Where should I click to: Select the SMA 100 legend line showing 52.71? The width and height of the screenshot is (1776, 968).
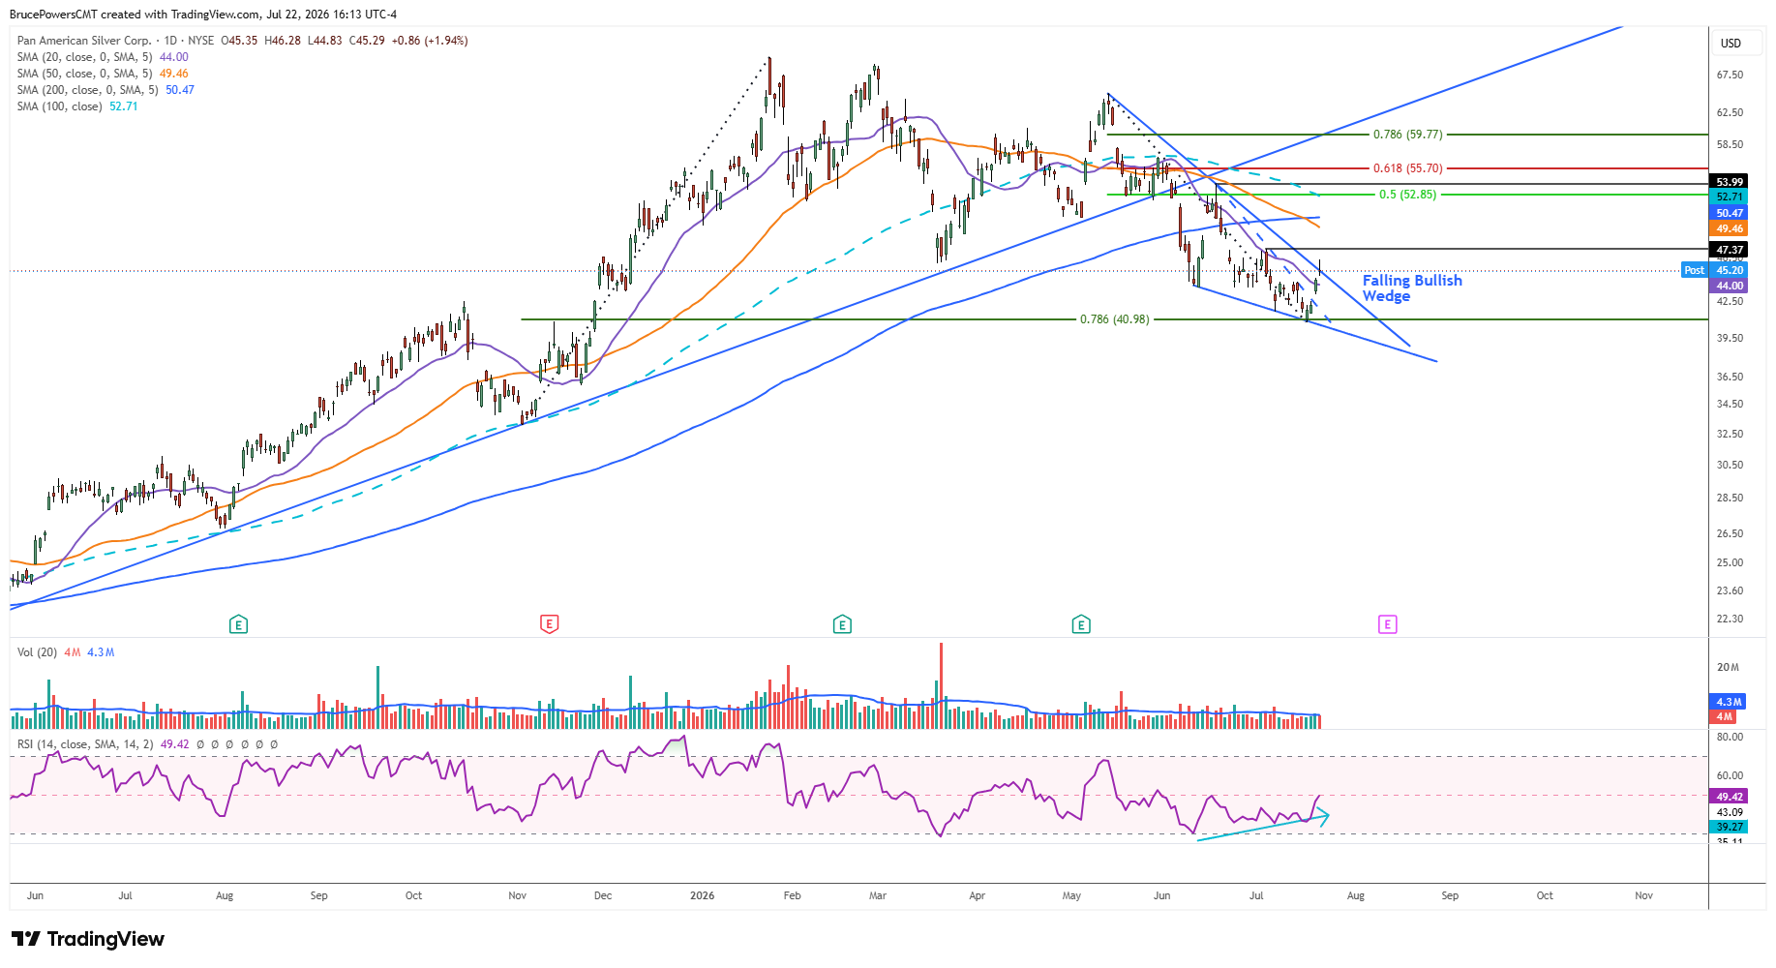pyautogui.click(x=77, y=106)
